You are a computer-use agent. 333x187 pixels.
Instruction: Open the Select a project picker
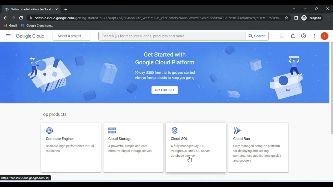pyautogui.click(x=71, y=36)
